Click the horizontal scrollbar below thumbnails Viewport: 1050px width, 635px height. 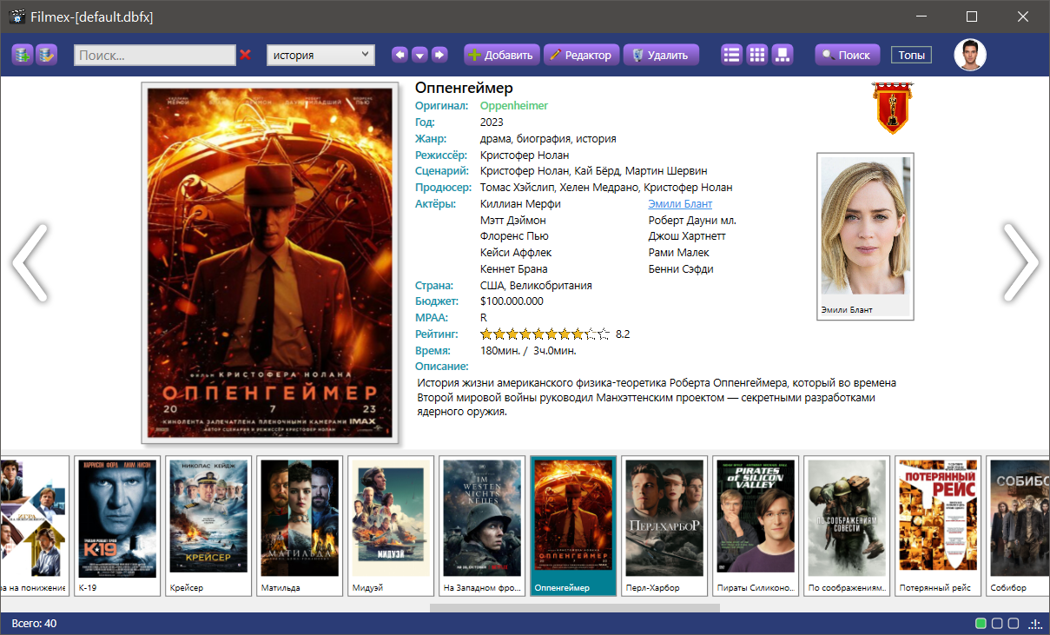click(574, 608)
